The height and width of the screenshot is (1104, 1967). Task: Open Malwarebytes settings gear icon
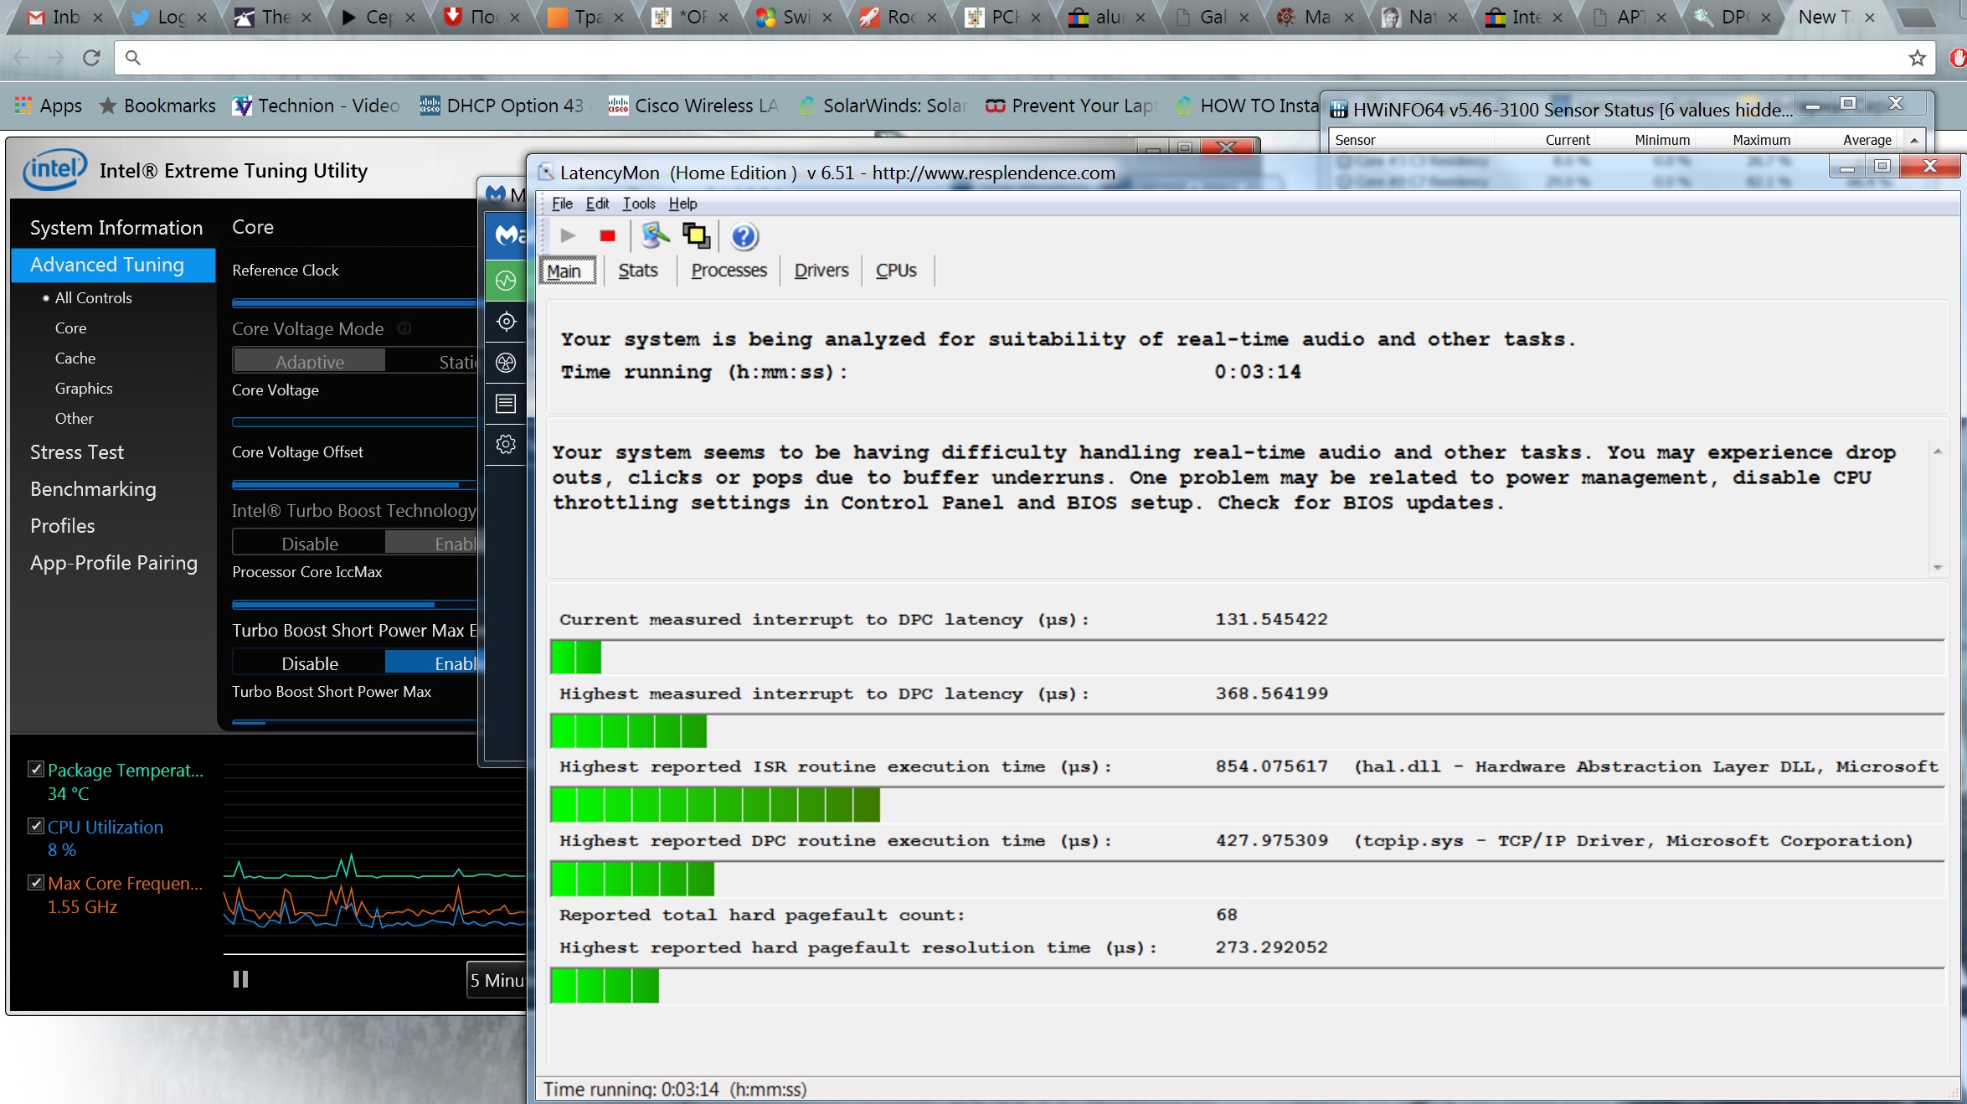506,444
